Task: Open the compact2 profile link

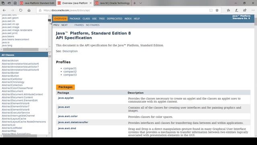Action: [70, 72]
